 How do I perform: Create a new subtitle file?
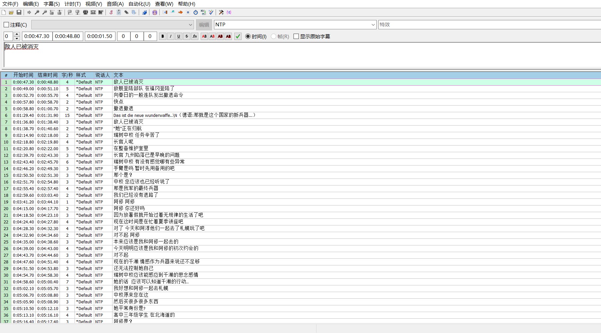[x=4, y=12]
